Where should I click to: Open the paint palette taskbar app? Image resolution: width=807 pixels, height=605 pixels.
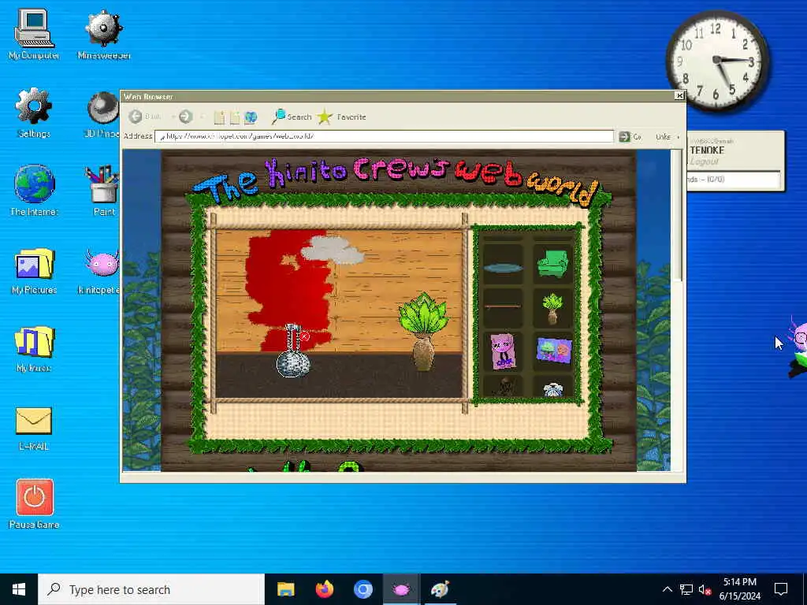440,589
